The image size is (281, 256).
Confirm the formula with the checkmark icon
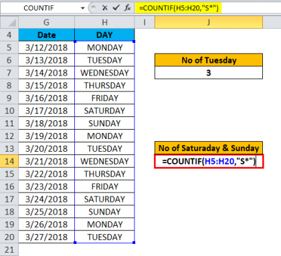116,8
